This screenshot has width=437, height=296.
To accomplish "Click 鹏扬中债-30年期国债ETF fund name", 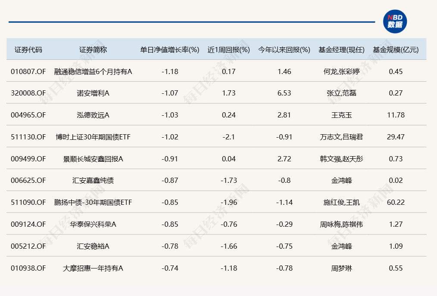I will (93, 202).
